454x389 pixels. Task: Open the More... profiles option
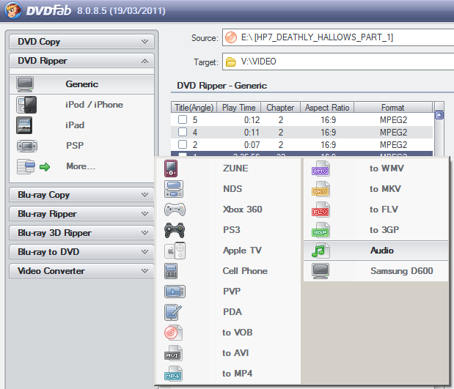coord(81,166)
